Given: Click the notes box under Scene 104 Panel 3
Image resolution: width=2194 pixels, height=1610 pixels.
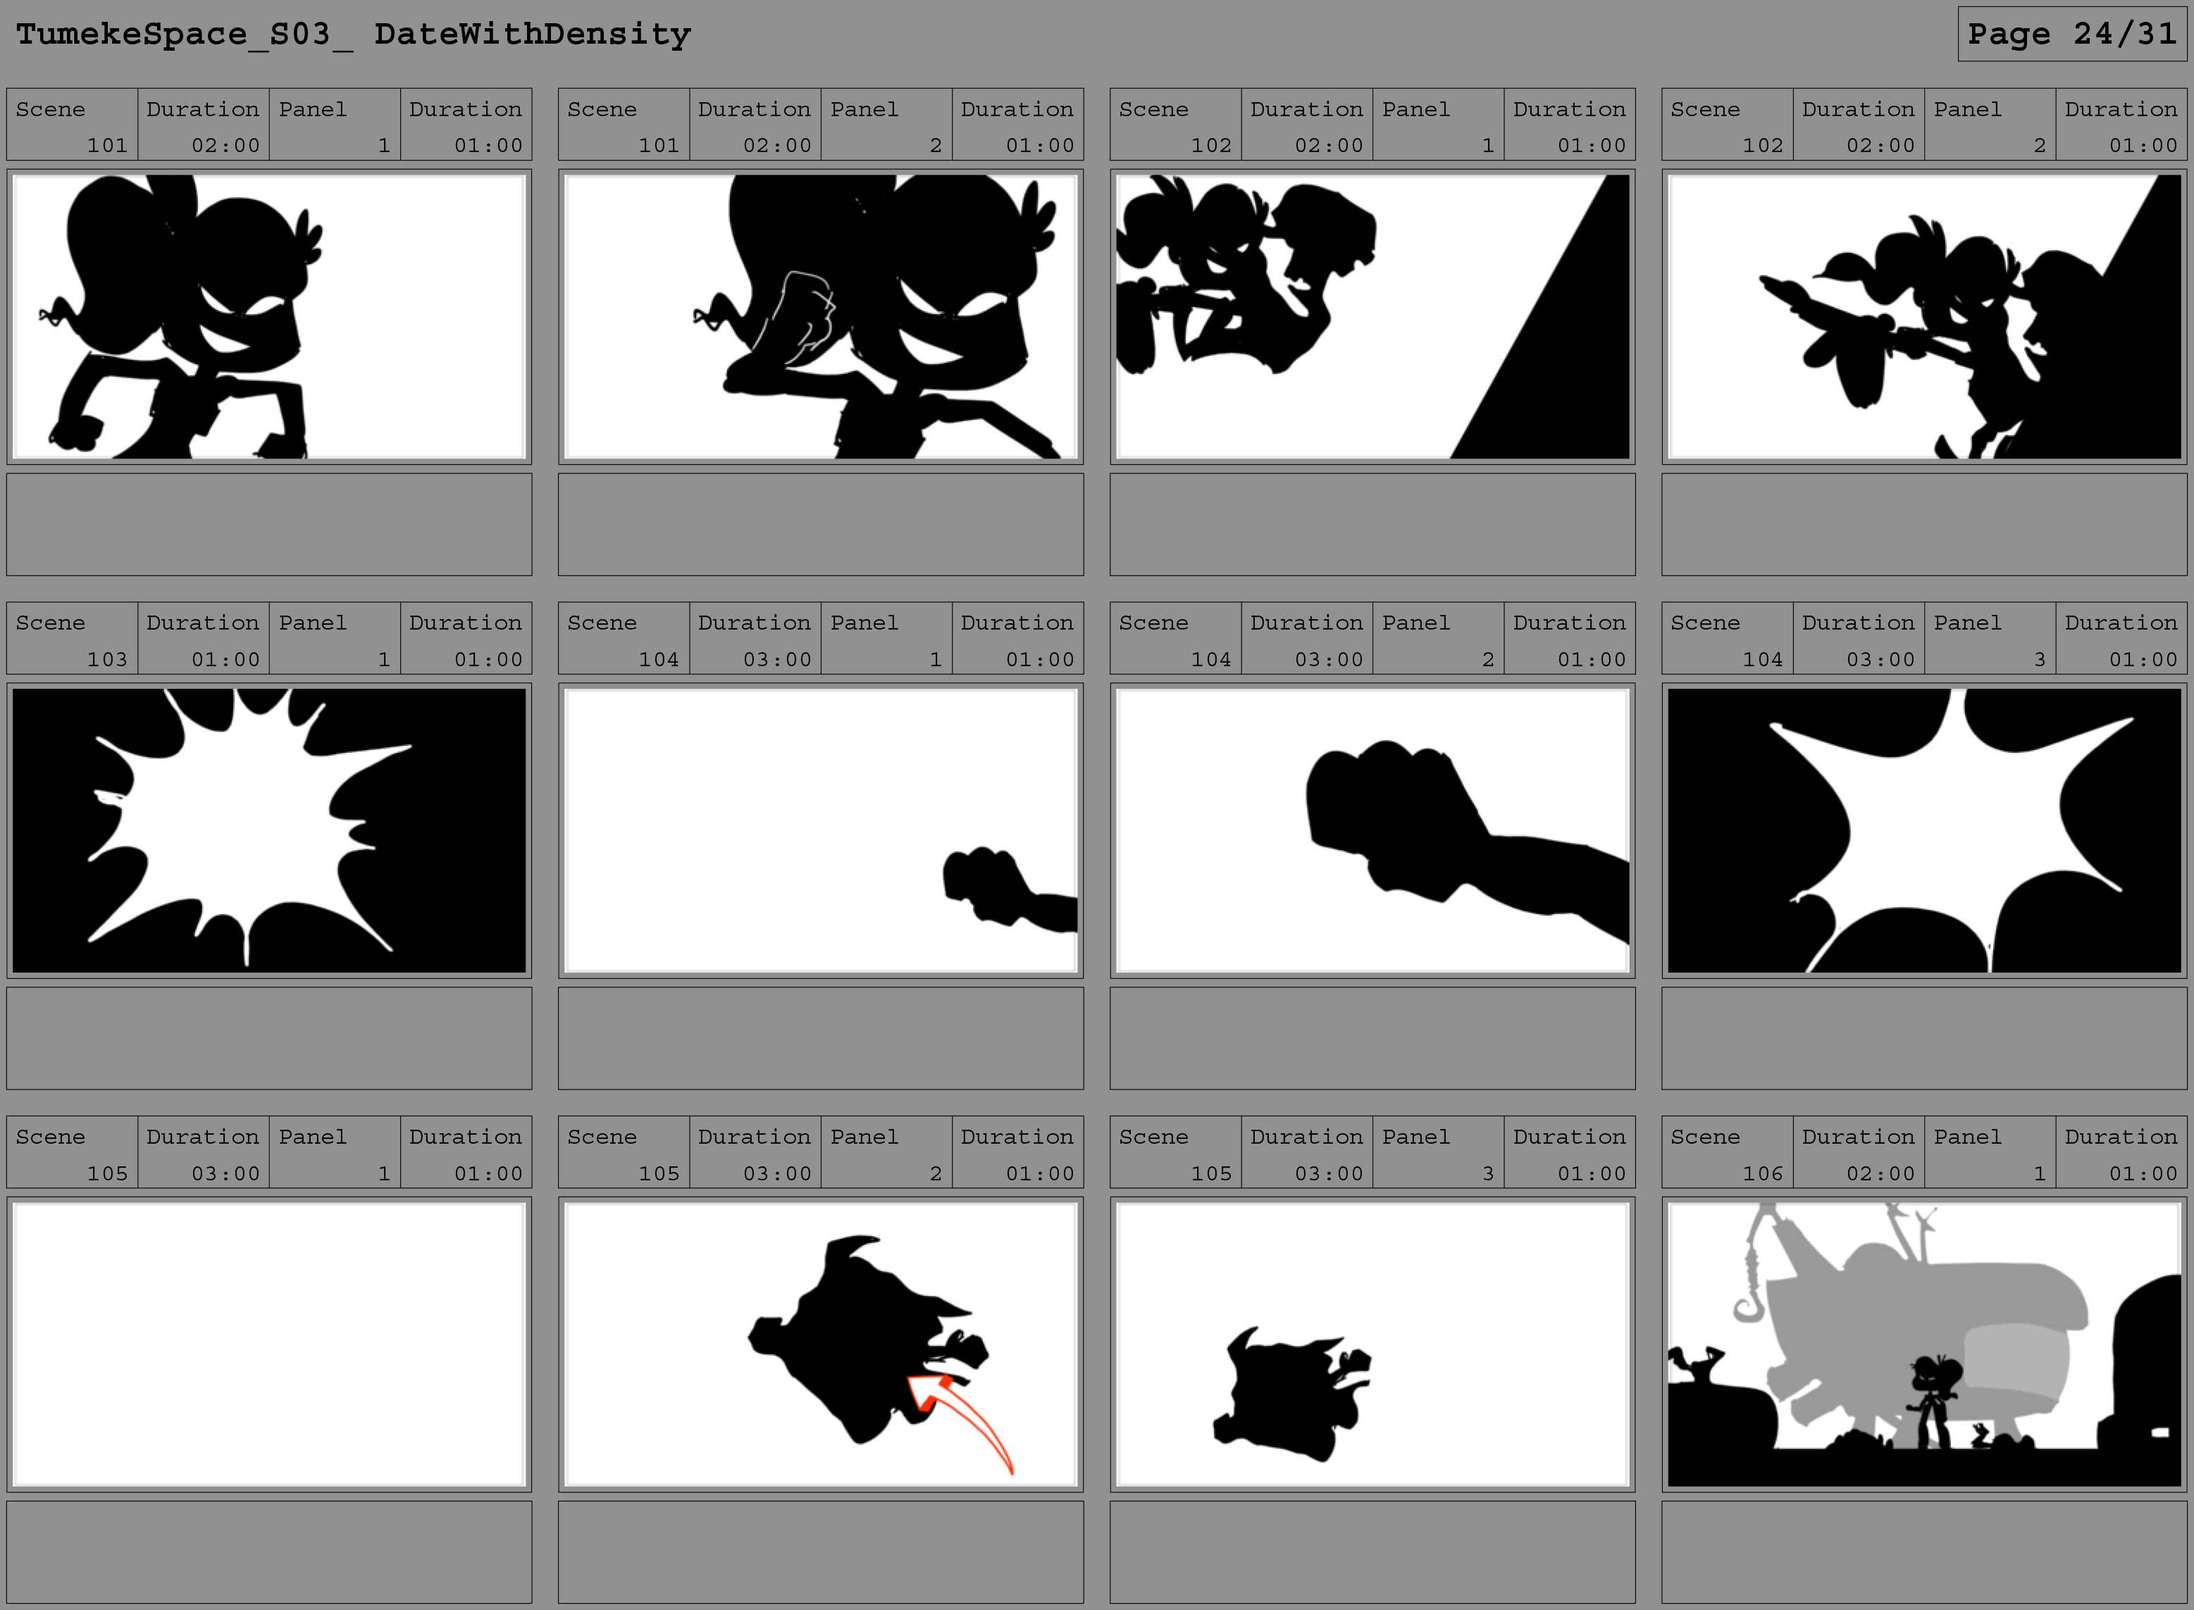Looking at the screenshot, I should tap(1924, 1038).
